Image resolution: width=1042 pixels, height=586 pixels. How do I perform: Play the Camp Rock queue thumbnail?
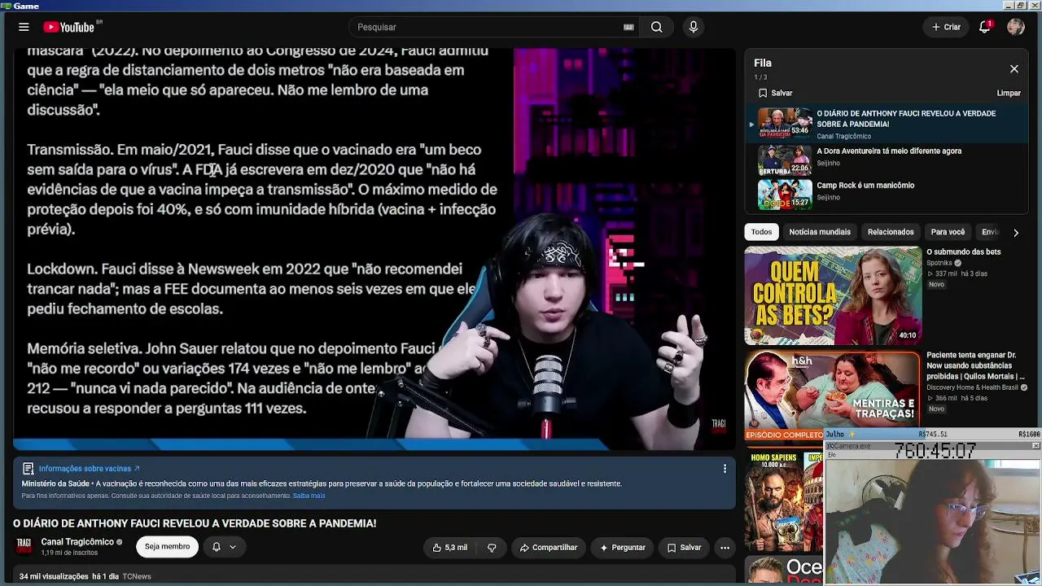(785, 194)
